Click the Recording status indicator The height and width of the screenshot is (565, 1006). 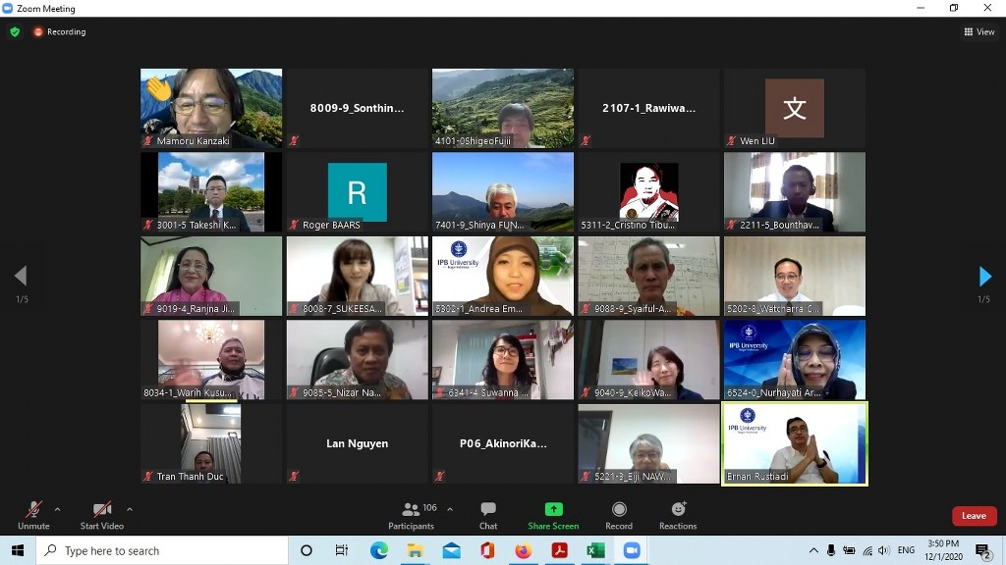pos(60,31)
